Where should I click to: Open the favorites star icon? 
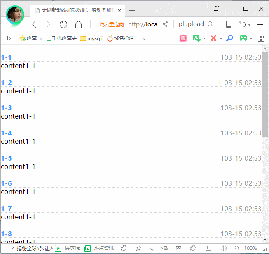23,38
